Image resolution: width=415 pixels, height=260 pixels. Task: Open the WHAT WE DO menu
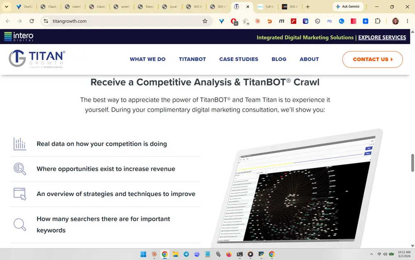coord(147,59)
